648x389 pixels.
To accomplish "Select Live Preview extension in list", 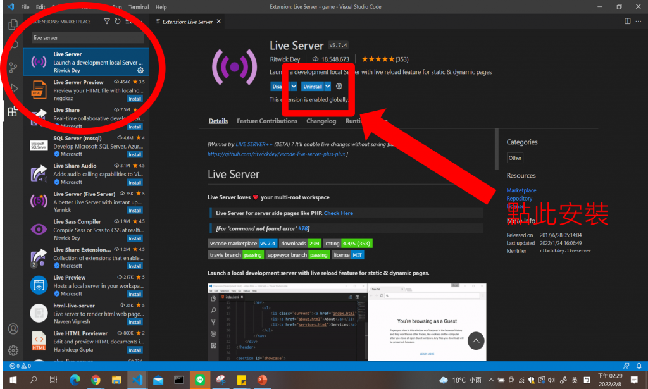I will [86, 285].
